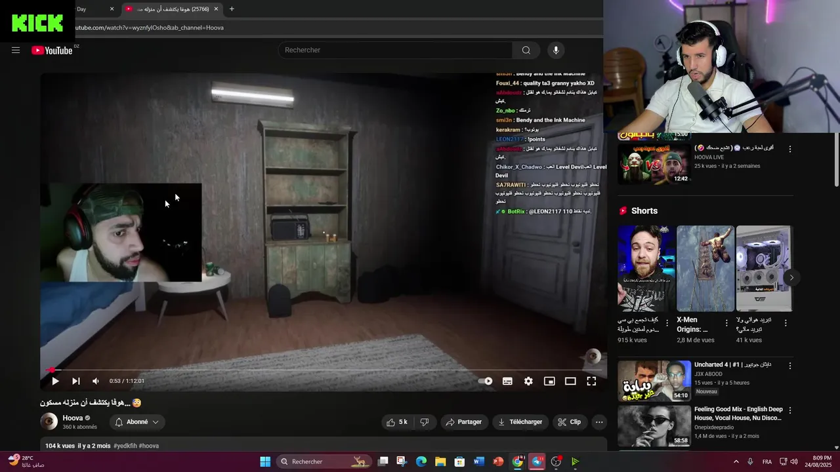Open Hoova channel avatar
840x472 pixels.
click(x=49, y=422)
